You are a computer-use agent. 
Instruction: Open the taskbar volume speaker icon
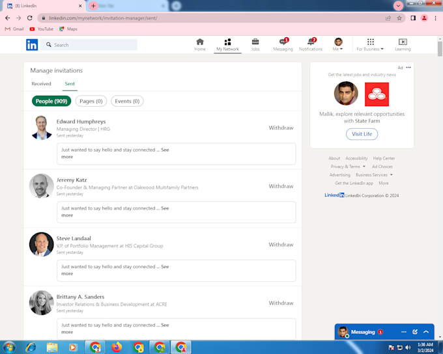tap(408, 347)
